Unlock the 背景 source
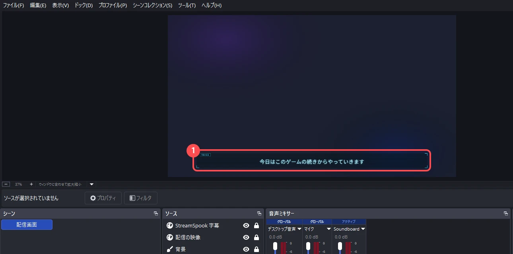 coord(256,249)
